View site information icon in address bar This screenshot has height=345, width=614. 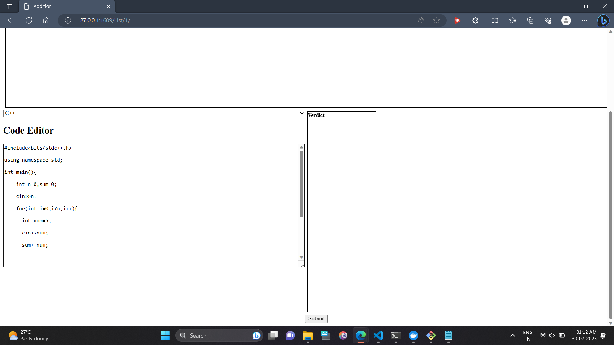click(x=68, y=20)
